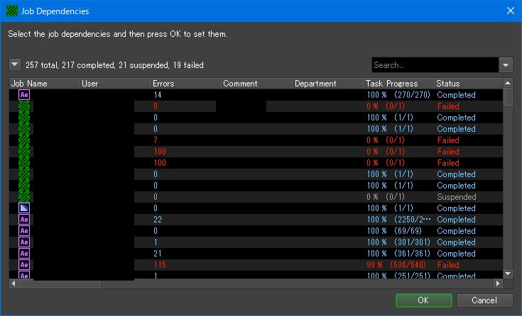The image size is (522, 316).
Task: Click the 115 errors value
Action: click(x=160, y=265)
